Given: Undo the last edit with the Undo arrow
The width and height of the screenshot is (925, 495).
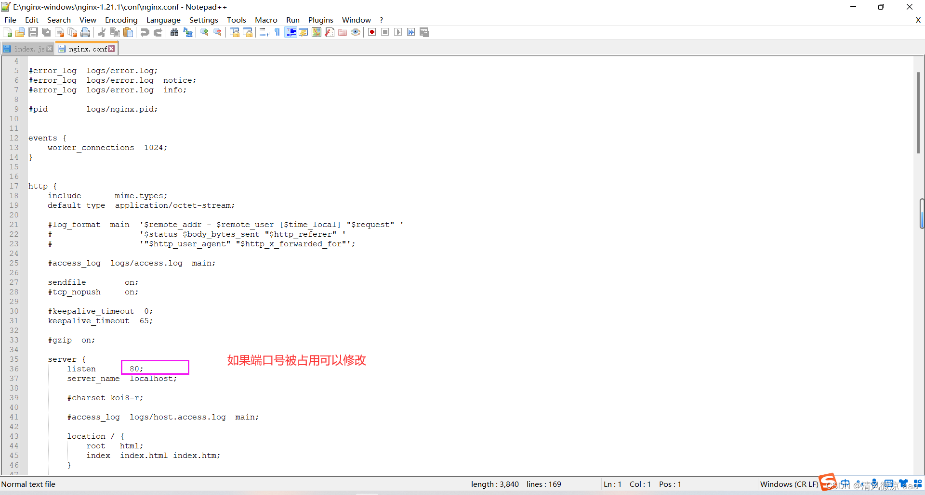Looking at the screenshot, I should (145, 32).
